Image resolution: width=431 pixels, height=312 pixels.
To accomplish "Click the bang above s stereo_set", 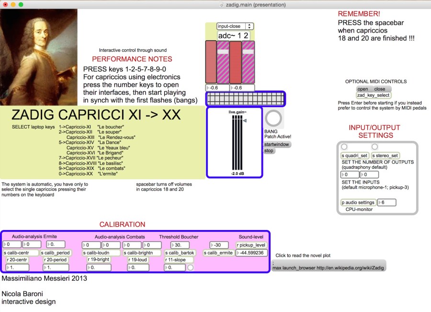I will (375, 147).
